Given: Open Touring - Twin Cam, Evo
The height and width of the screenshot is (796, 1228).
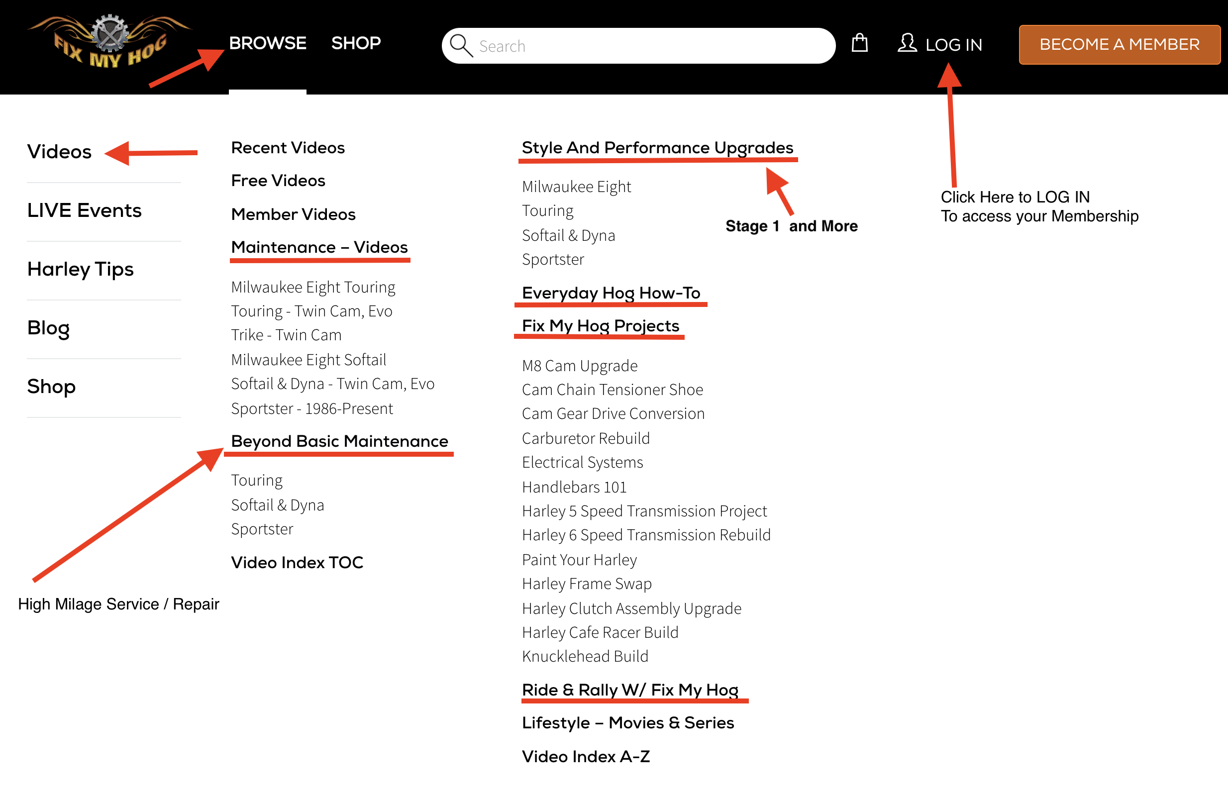Looking at the screenshot, I should coord(311,311).
